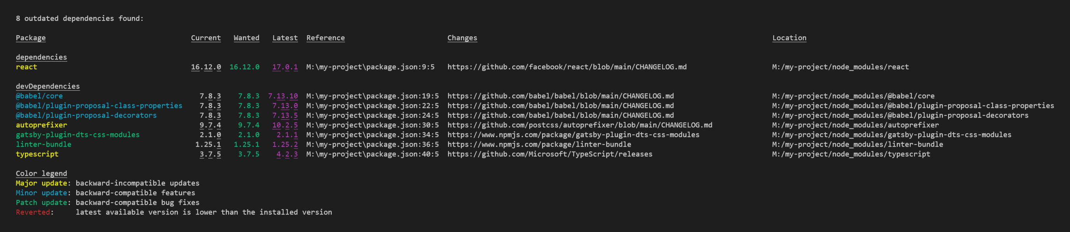Open the linter-bundle npmjs package link
Screen dimensions: 1070x232
pos(539,144)
